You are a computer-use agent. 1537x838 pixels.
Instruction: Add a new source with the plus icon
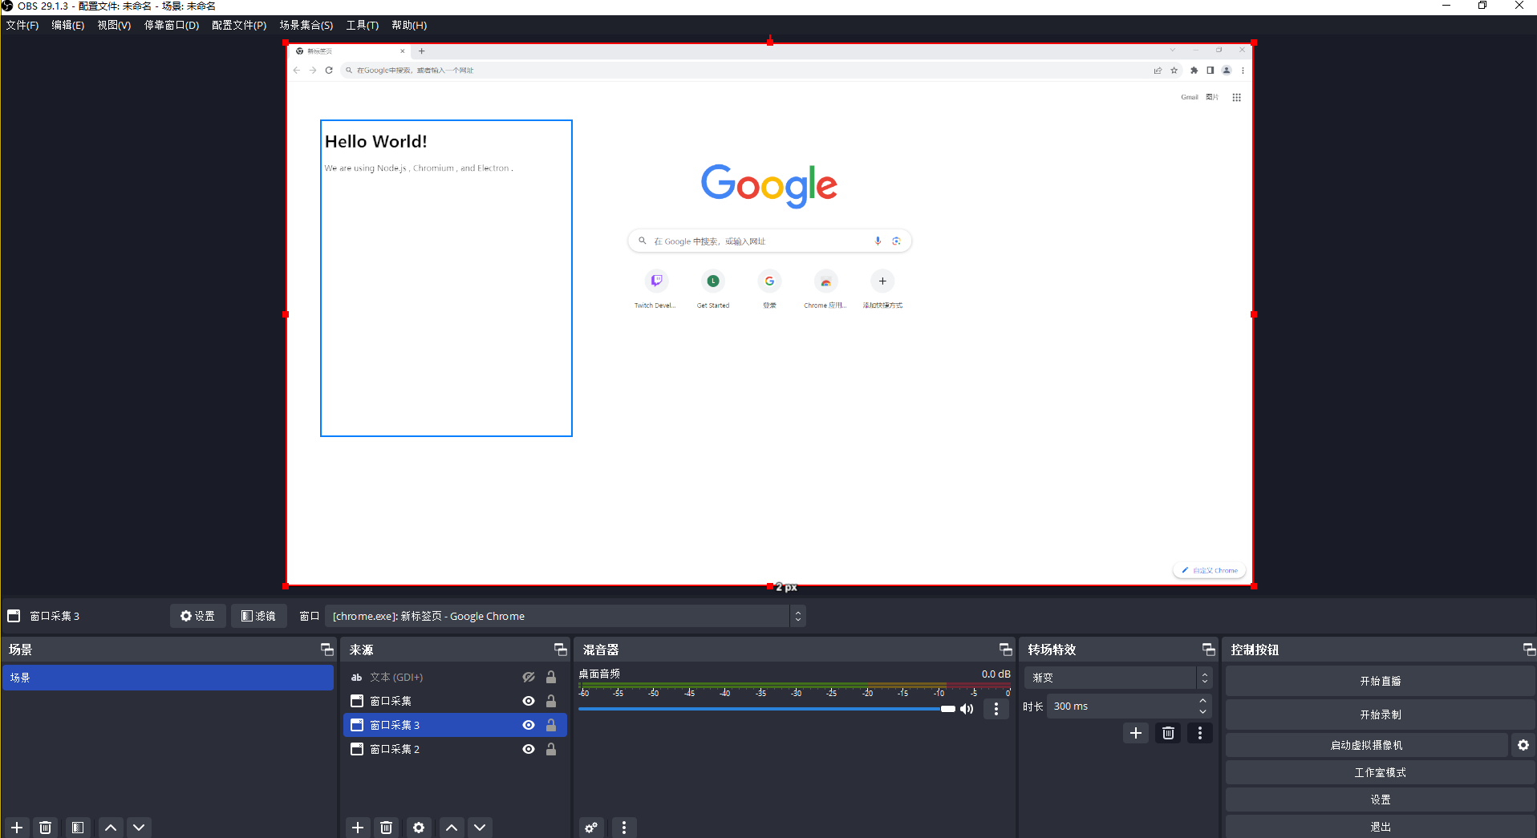pyautogui.click(x=358, y=827)
